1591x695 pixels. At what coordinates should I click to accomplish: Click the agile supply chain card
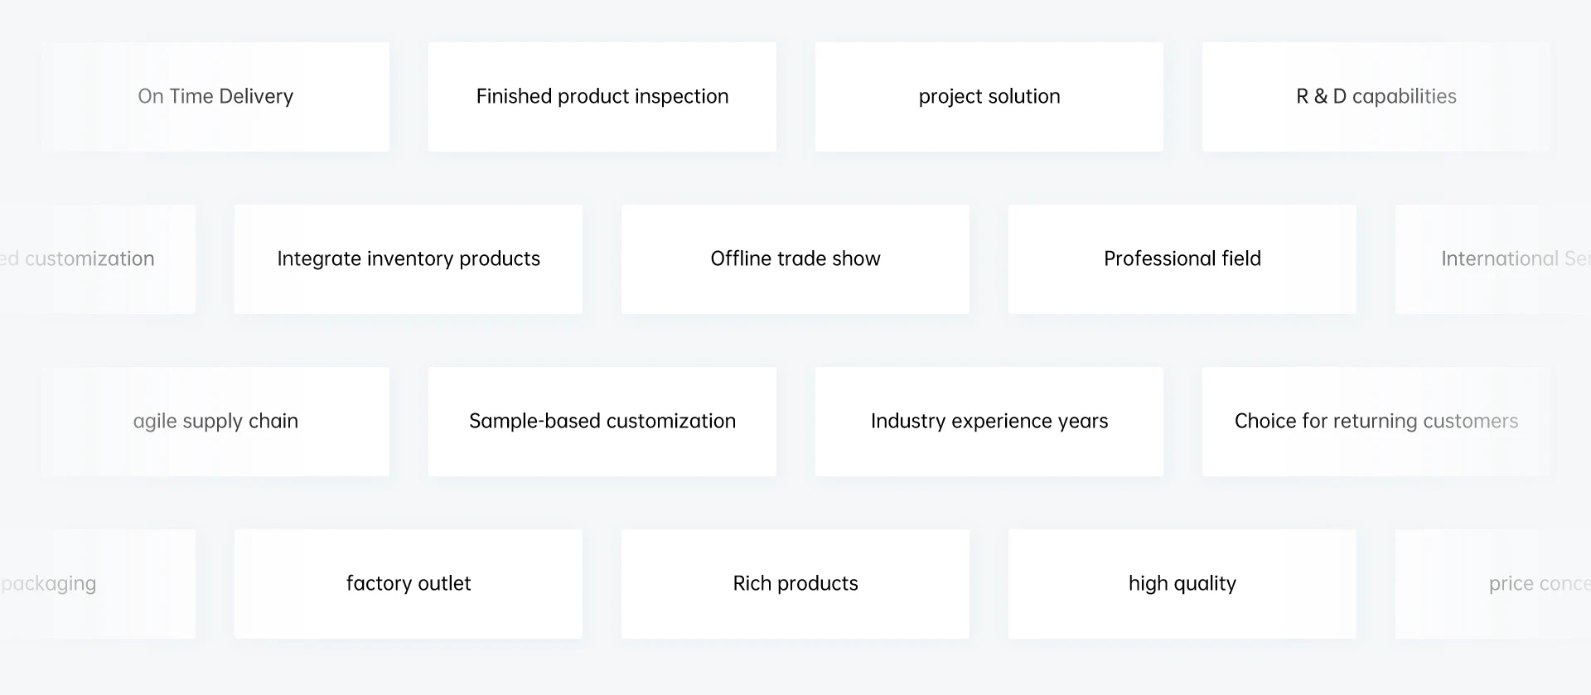click(x=215, y=422)
